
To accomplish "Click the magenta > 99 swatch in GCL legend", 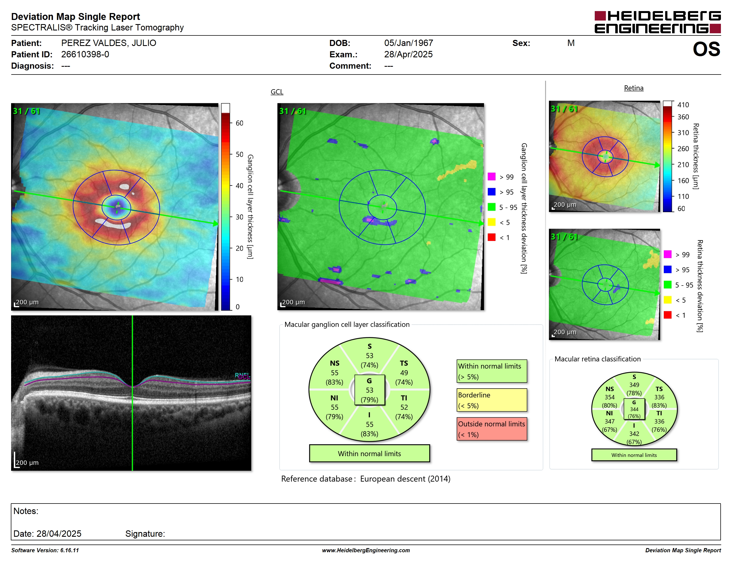I will click(x=491, y=177).
